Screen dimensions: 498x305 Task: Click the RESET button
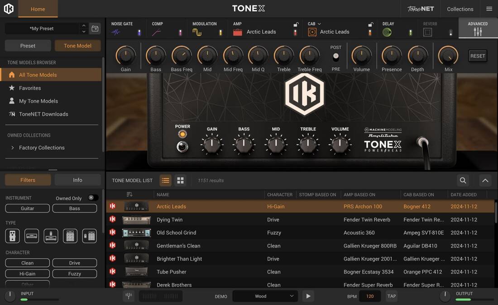click(x=478, y=56)
